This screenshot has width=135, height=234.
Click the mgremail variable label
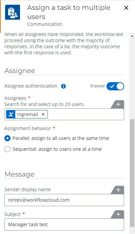(27, 114)
